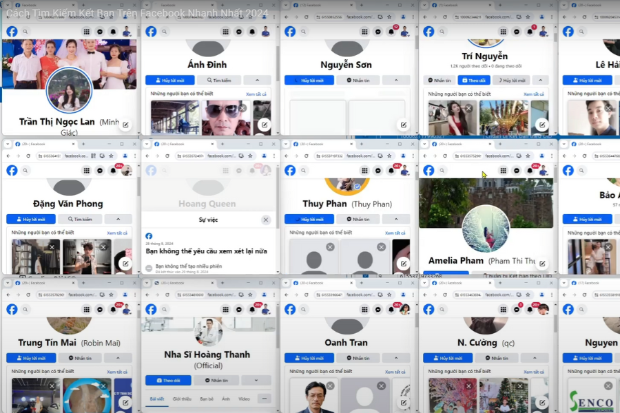
Task: Reload page in Nha Sĩ Hoàng Thanh's window
Action: [169, 295]
